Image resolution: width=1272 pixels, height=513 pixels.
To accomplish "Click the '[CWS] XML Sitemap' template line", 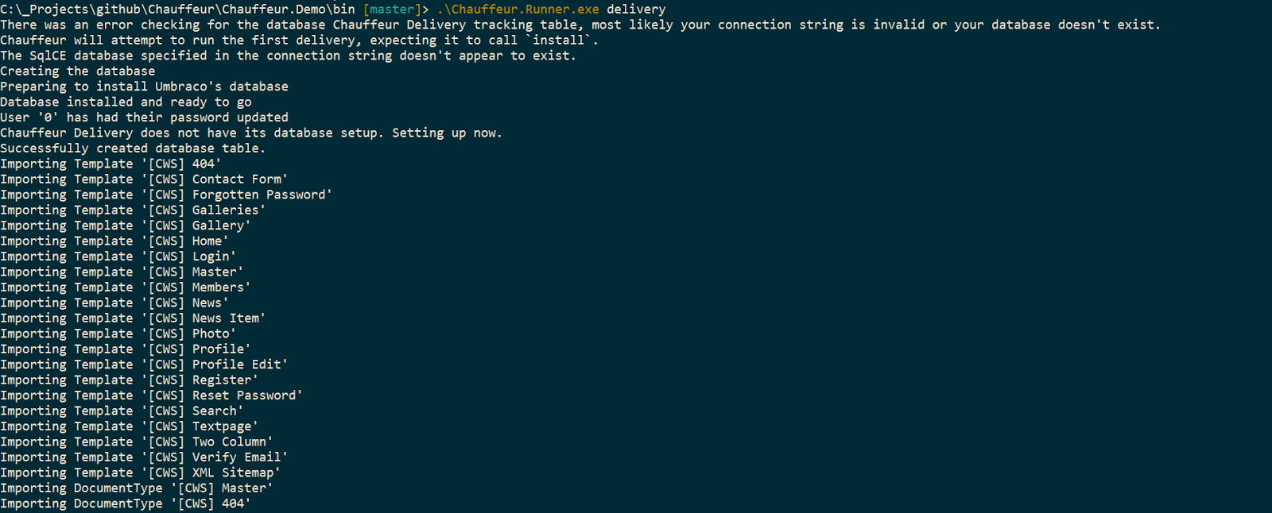I will coord(140,472).
